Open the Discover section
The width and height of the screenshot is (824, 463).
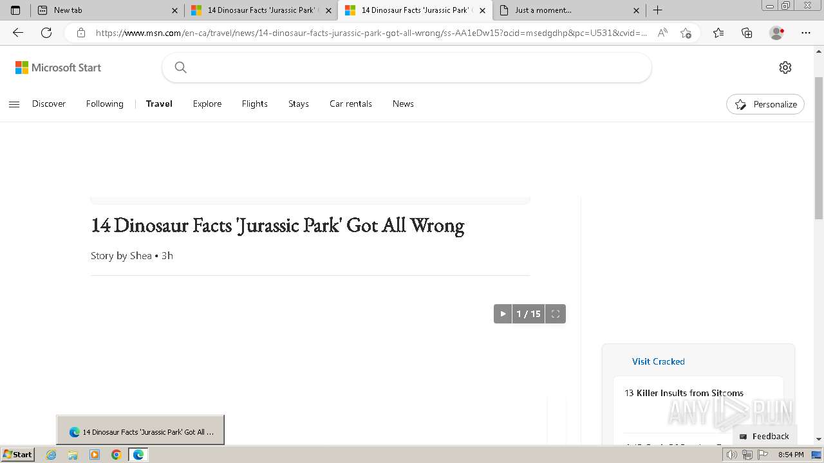coord(49,104)
